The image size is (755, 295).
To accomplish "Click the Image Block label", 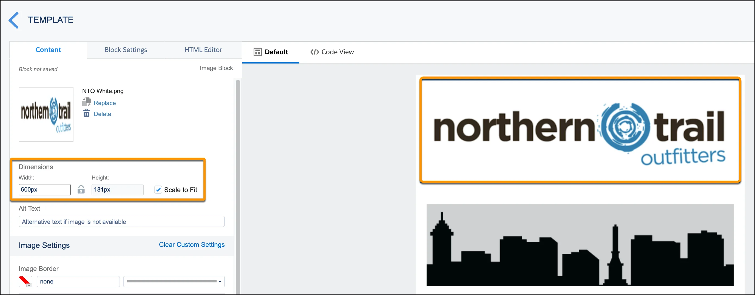I will tap(216, 68).
